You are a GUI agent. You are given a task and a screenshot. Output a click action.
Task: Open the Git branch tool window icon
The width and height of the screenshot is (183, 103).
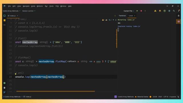coord(5,92)
